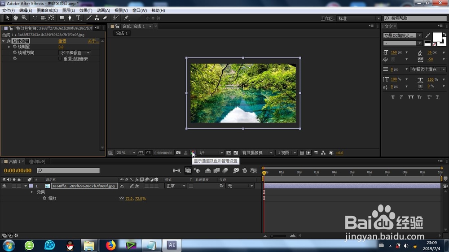Open the composition flowchart icon in viewer
449x252 pixels.
(x=323, y=153)
